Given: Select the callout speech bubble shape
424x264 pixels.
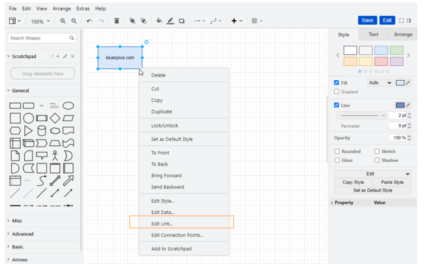Looking at the screenshot, I should coord(42,156).
